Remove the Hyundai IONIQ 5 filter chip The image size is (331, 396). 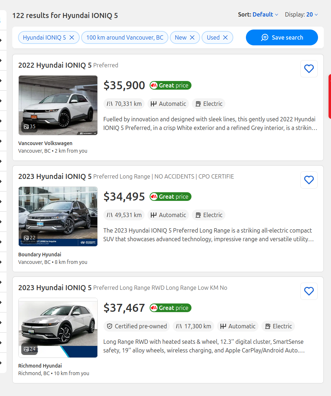pyautogui.click(x=72, y=37)
